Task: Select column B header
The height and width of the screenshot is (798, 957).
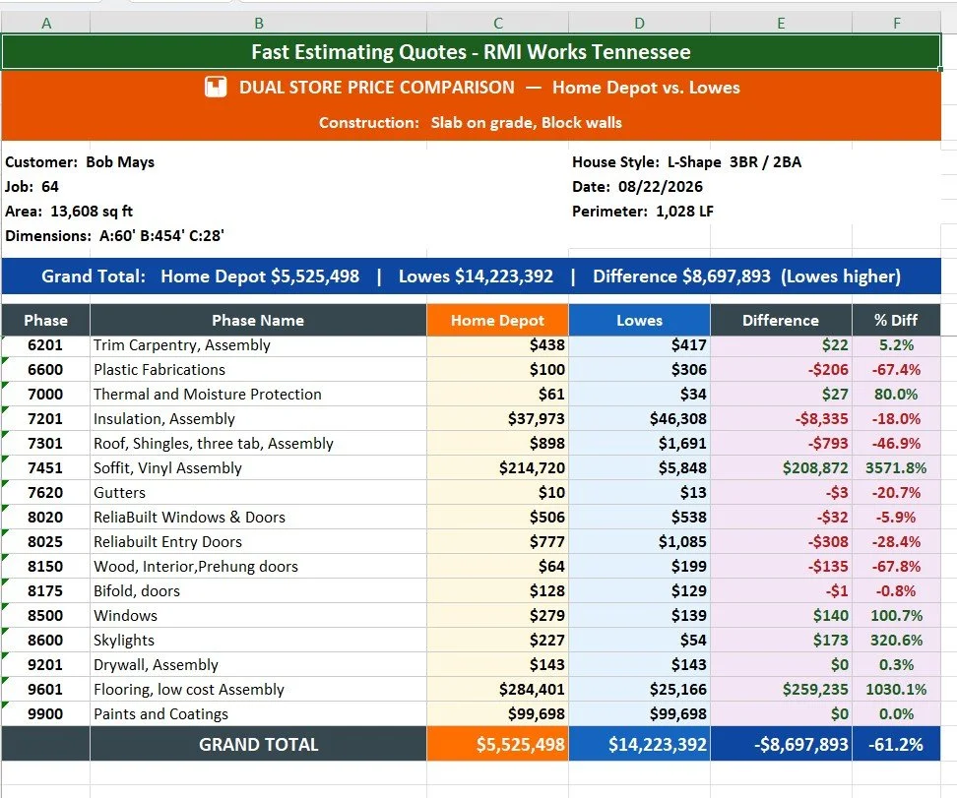Action: (258, 24)
